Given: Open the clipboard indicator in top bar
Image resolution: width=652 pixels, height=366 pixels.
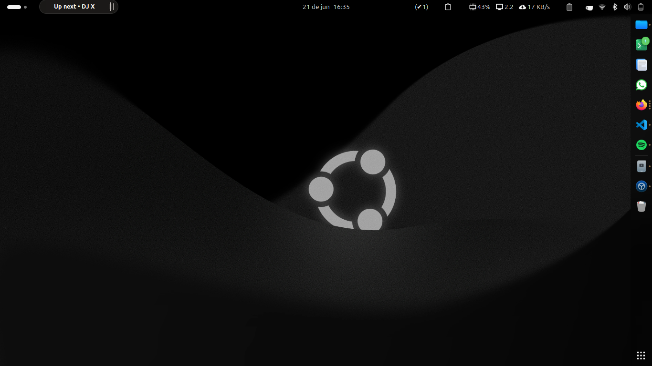Looking at the screenshot, I should tap(448, 7).
